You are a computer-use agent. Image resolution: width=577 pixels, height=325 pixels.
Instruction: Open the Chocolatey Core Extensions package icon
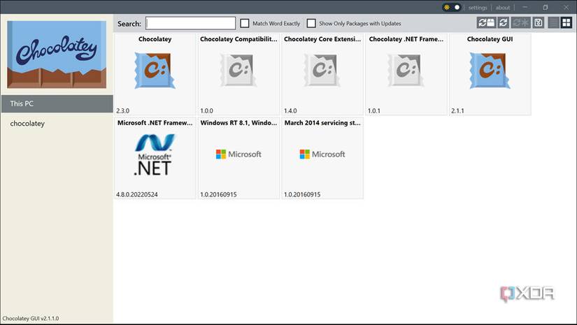(x=322, y=70)
